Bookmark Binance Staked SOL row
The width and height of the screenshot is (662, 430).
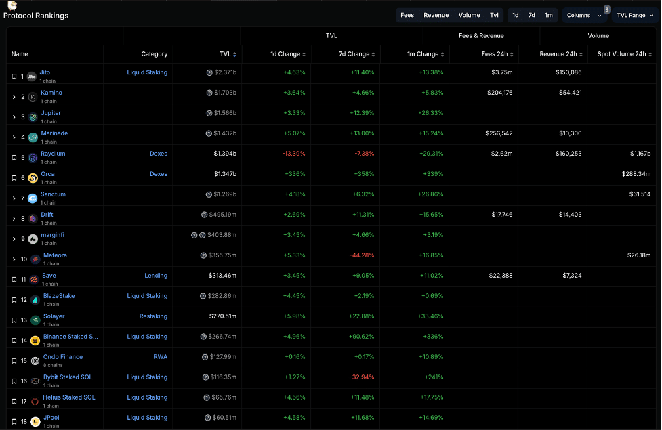pyautogui.click(x=14, y=341)
